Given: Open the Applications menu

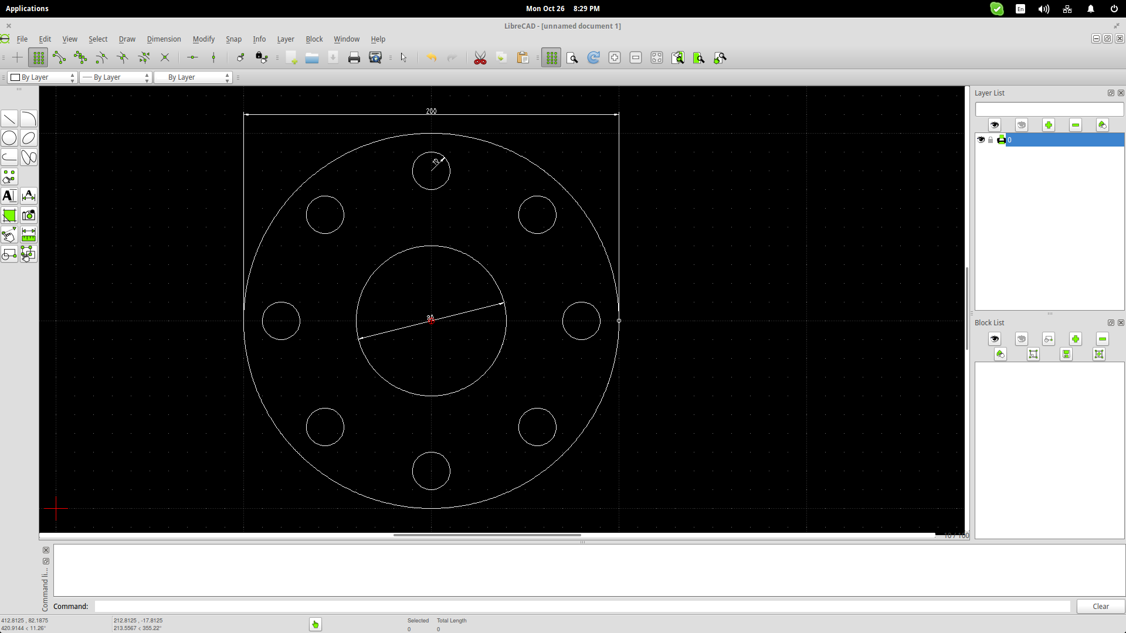Looking at the screenshot, I should (27, 9).
